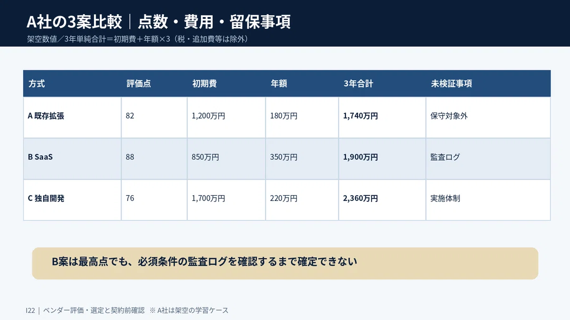Click the 1,200万円 initial cost cell
This screenshot has width=570, height=320.
click(x=227, y=118)
